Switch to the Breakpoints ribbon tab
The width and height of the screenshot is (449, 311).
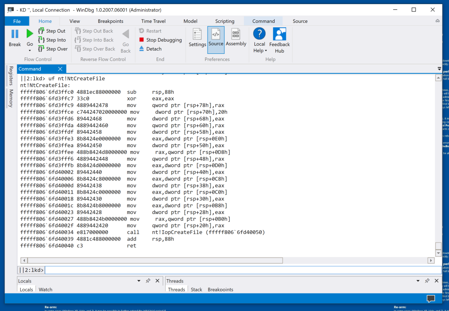click(x=111, y=21)
